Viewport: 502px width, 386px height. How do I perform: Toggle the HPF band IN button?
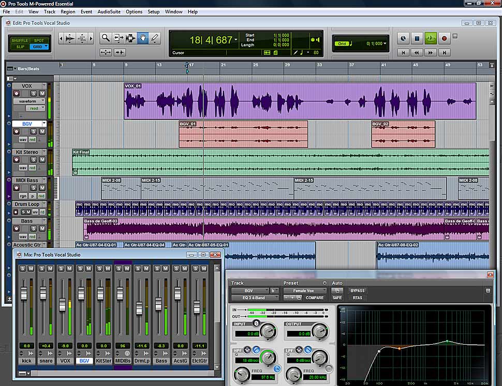pyautogui.click(x=277, y=369)
